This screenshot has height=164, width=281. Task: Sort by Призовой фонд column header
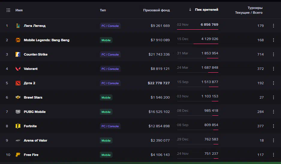click(156, 10)
